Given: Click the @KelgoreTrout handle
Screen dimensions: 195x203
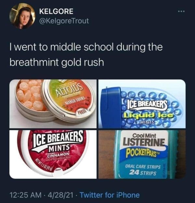Looking at the screenshot, I should 64,21.
